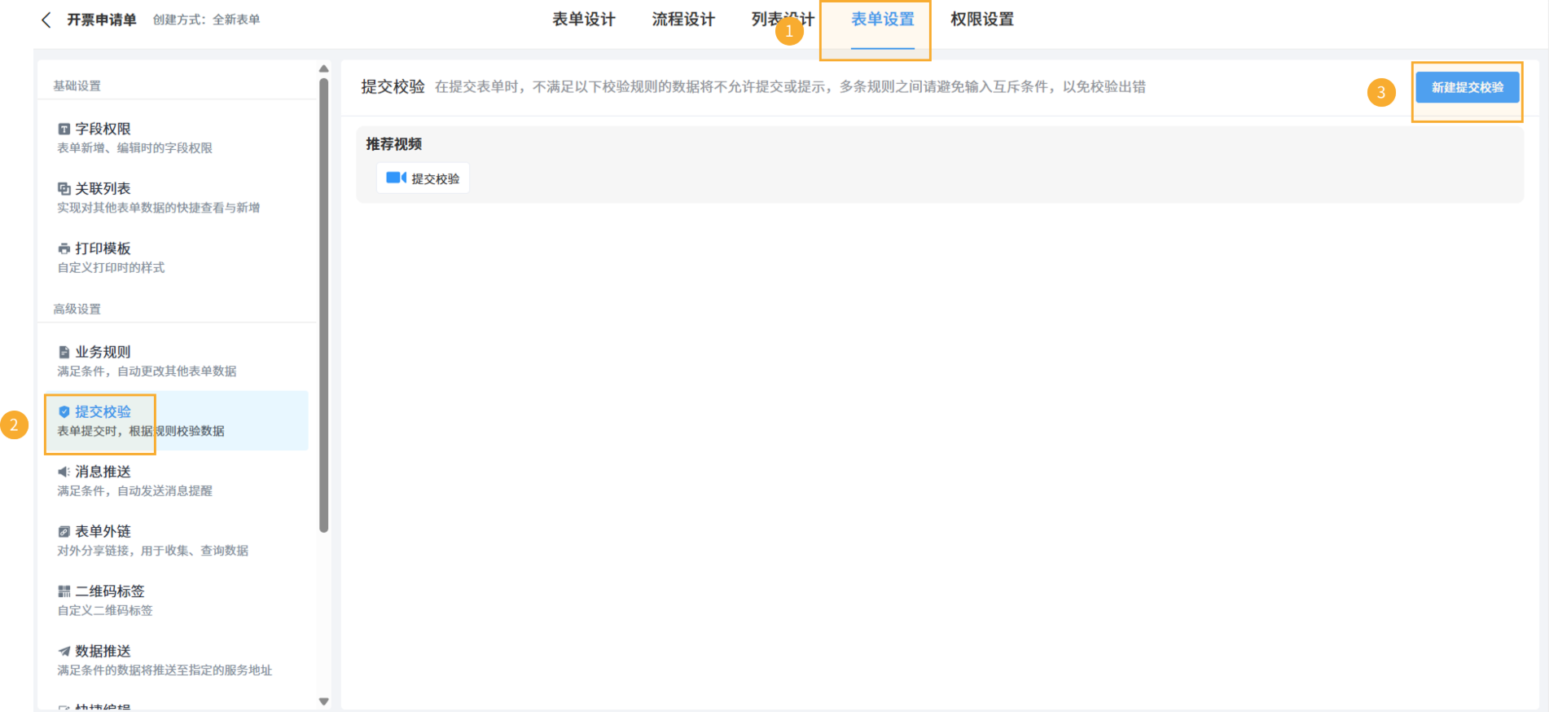Click the 字段权限 field permission icon
This screenshot has height=712, width=1549.
pyautogui.click(x=64, y=129)
